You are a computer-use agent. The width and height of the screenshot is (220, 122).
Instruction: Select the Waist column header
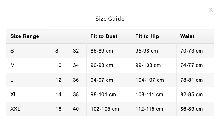[x=187, y=36]
